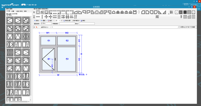Viewport: 201px width, 106px height.
Task: Enable the read-only annotation checkbox
Action: point(179,27)
